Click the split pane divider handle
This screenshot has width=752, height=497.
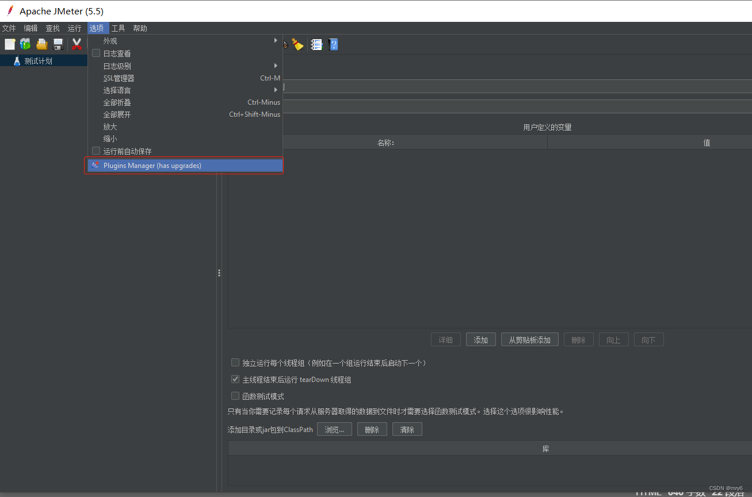(219, 273)
